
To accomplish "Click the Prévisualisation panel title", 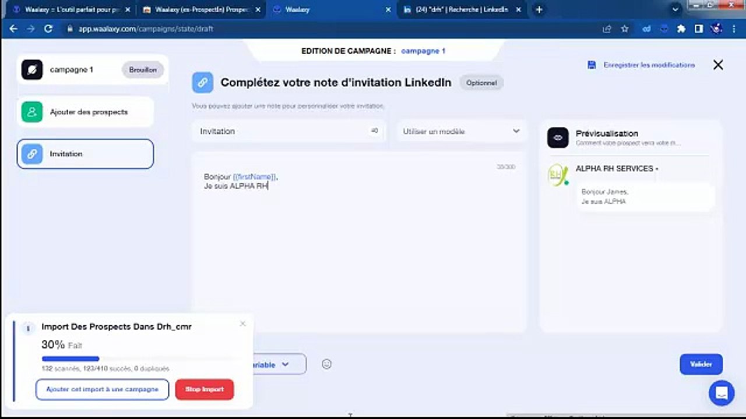I will (x=607, y=133).
